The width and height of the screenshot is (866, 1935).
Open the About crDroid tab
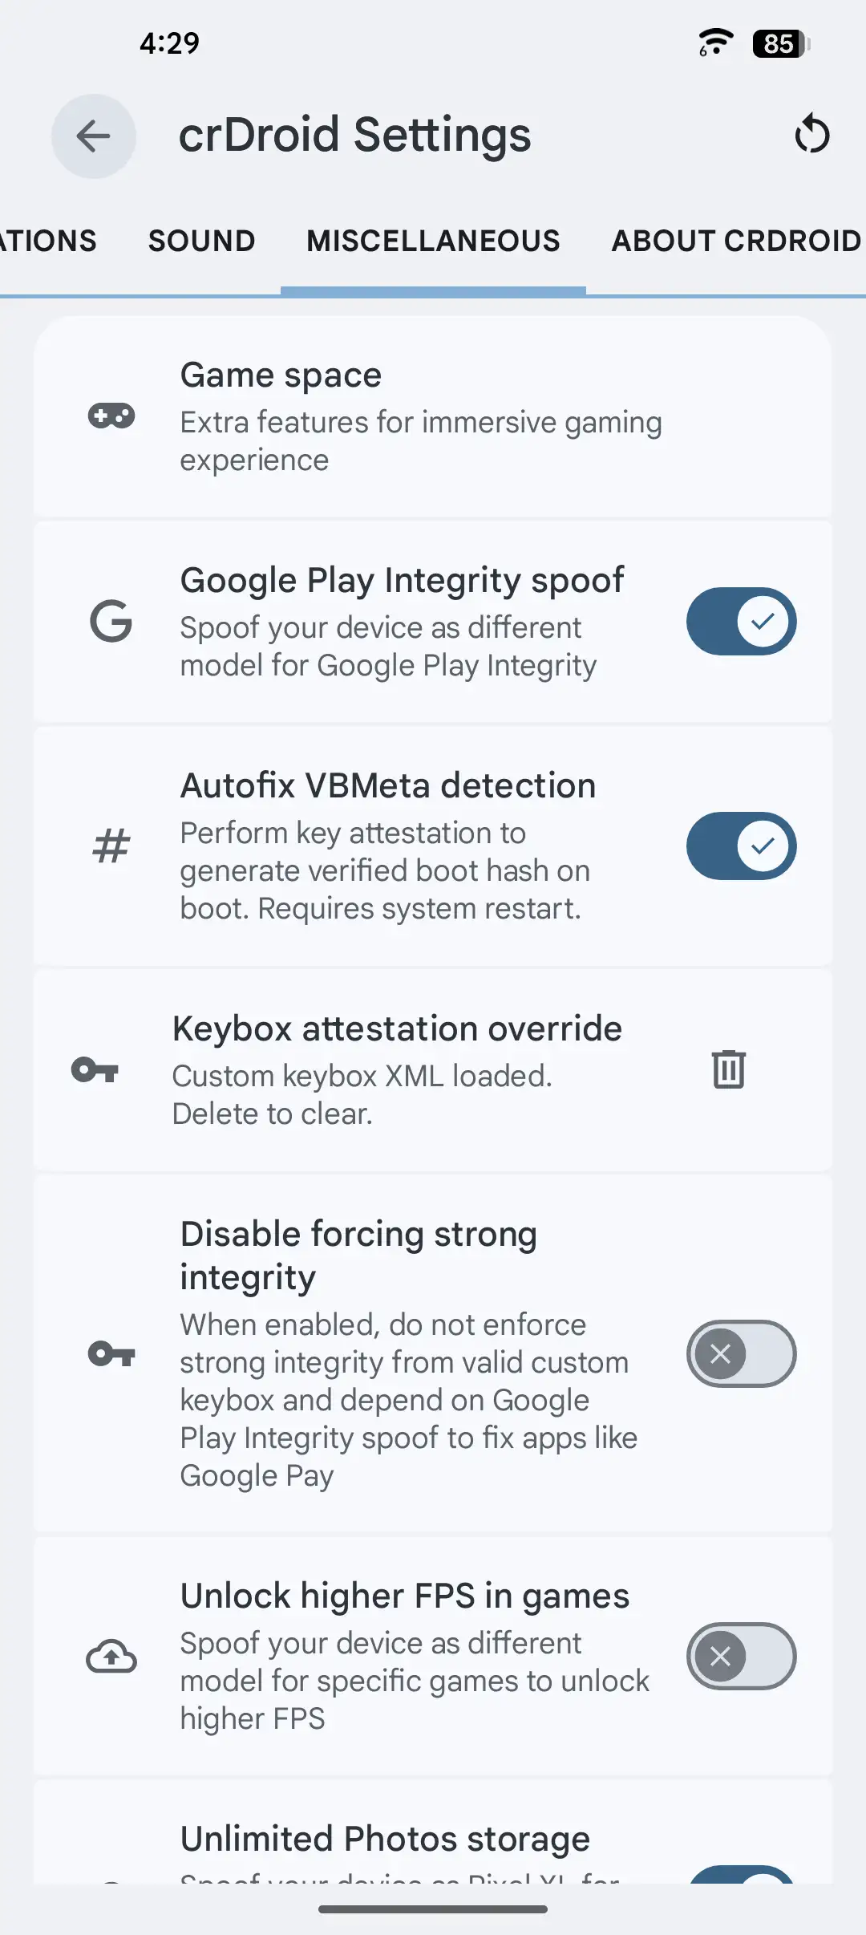(736, 241)
